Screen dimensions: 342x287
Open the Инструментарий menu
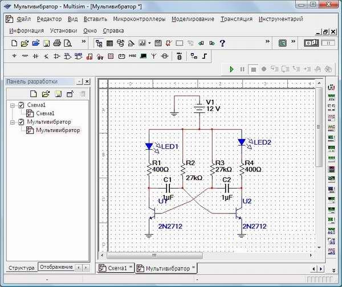[x=280, y=19]
